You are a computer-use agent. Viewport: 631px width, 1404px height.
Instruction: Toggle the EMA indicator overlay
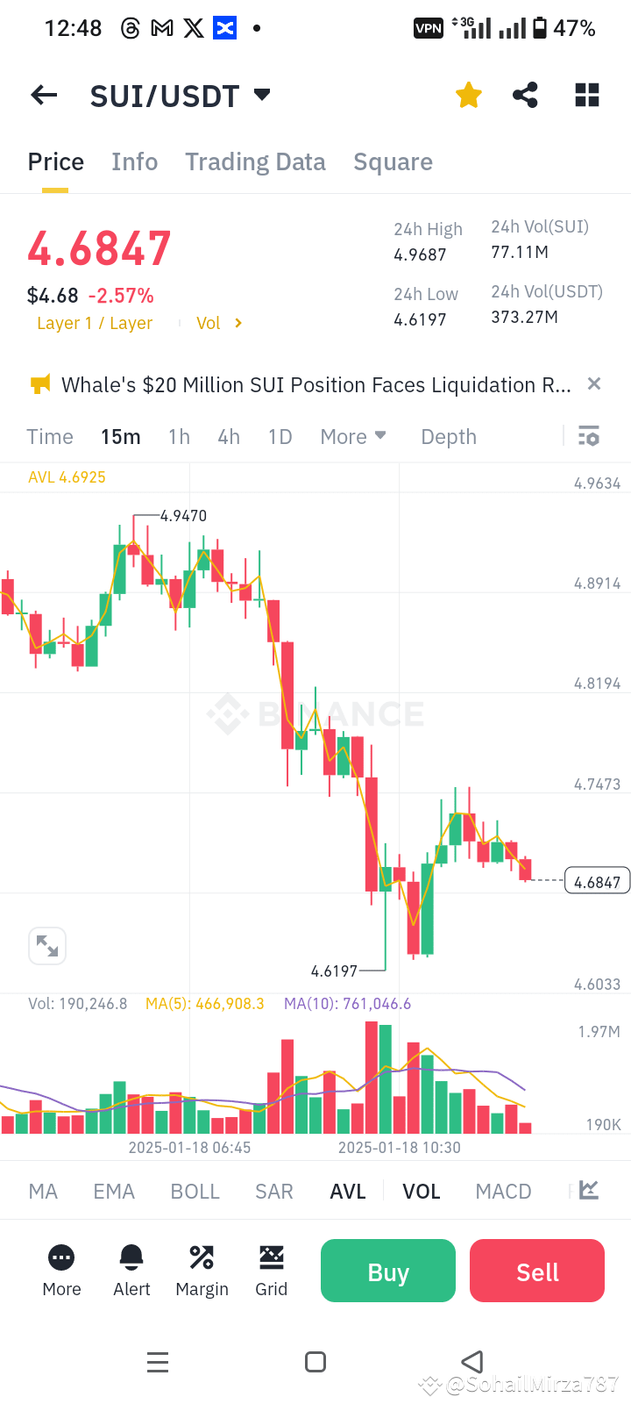(113, 1190)
